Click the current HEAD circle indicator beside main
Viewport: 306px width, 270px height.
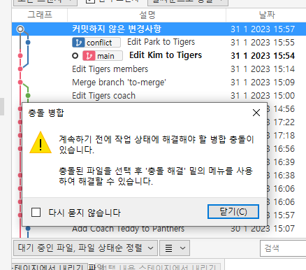[75, 56]
